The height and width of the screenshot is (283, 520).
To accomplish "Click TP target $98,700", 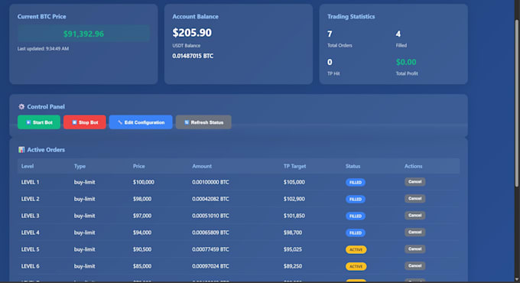I will (x=293, y=233).
